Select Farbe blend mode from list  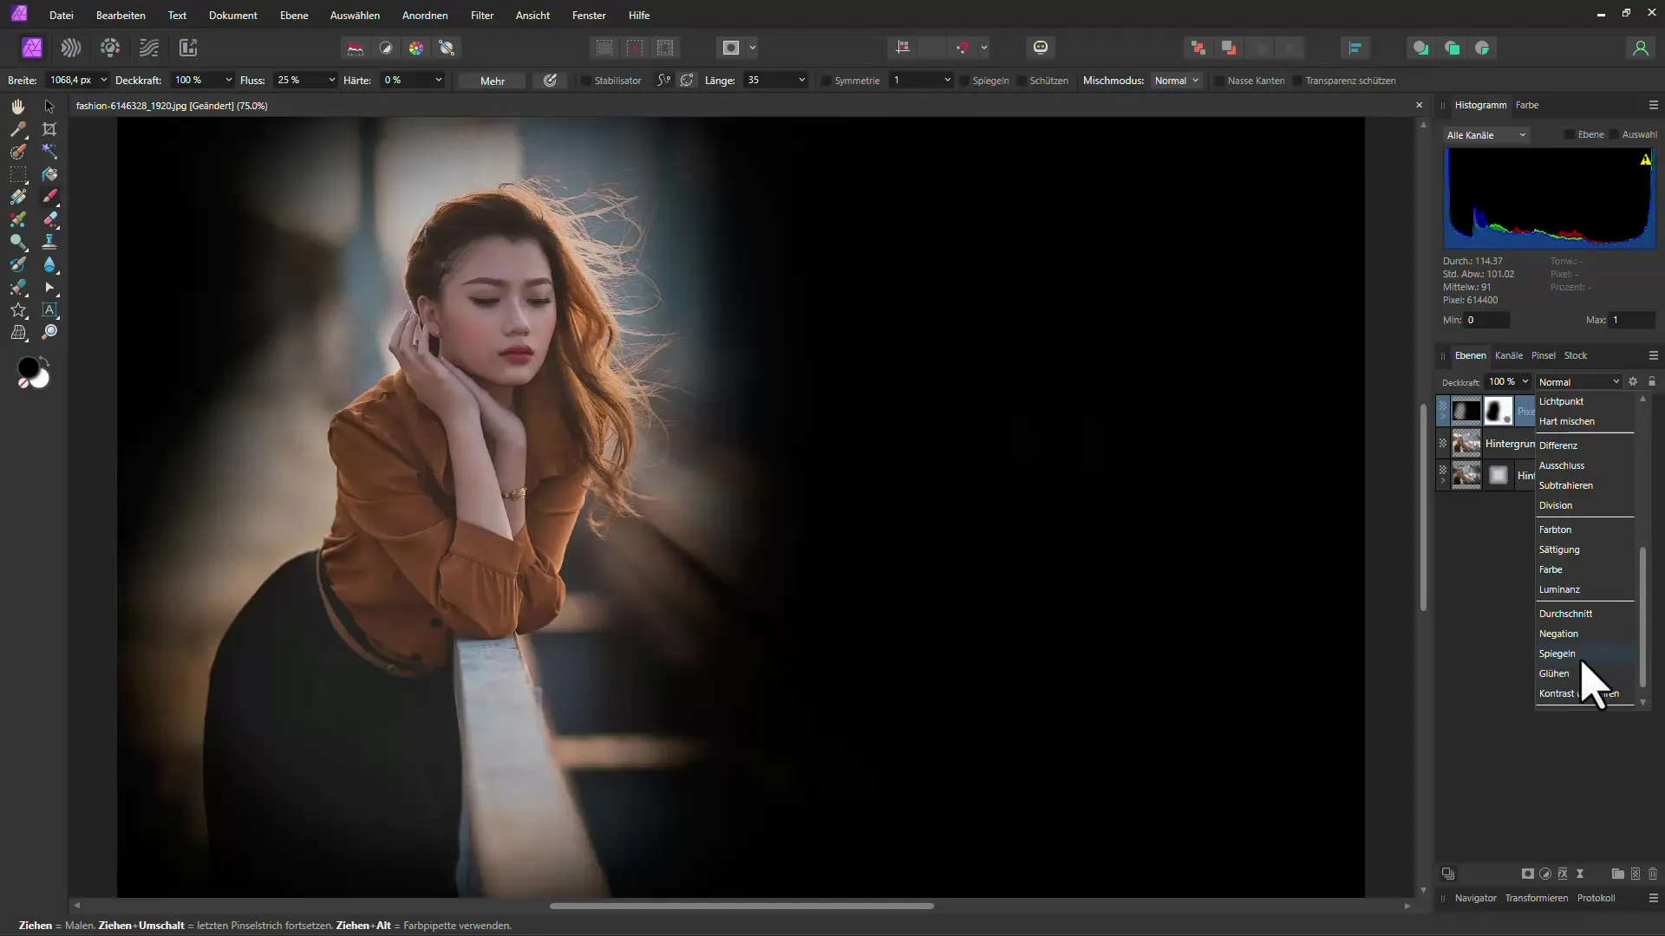(x=1555, y=569)
